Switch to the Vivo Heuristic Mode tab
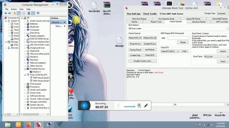This screenshot has width=229, height=128. [166, 19]
